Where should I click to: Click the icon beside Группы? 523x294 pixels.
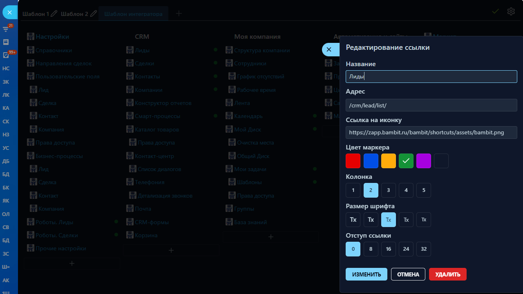pos(229,209)
